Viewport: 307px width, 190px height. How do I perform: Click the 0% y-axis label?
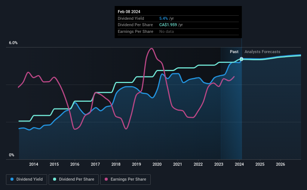click(12, 155)
